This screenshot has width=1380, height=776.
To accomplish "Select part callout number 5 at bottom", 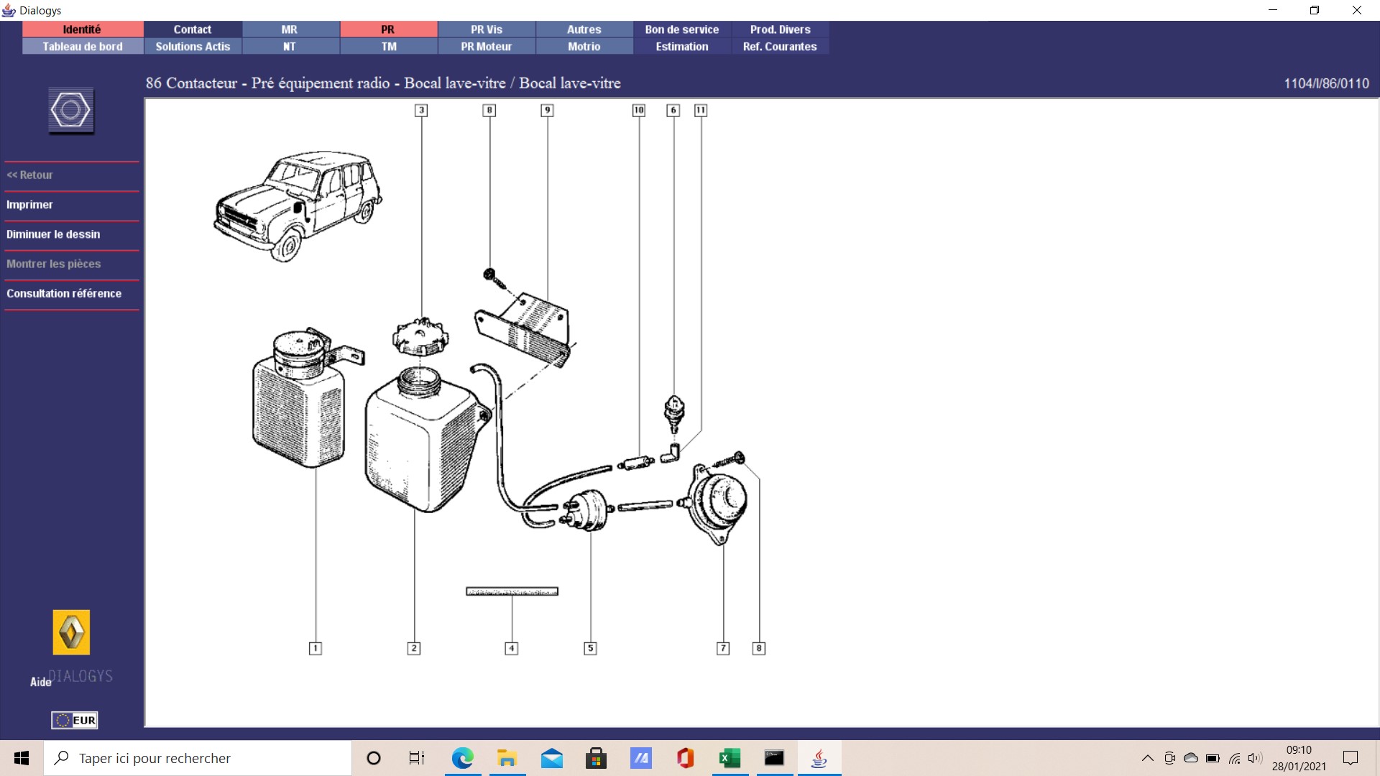I will point(590,648).
